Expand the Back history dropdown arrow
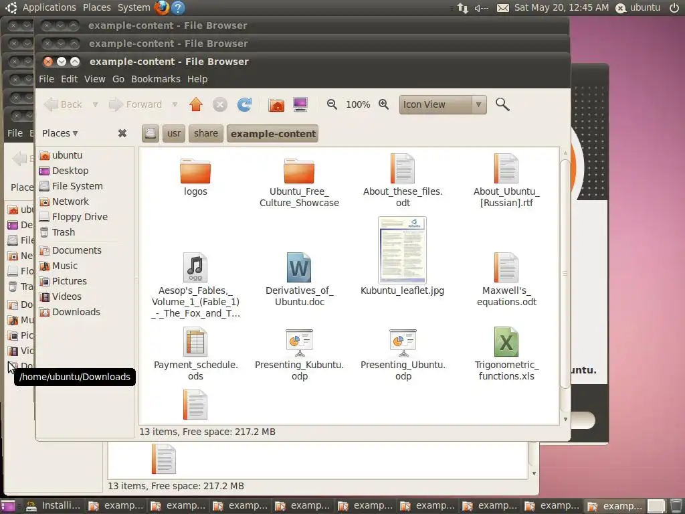Screen dimensions: 685x514 (x=95, y=104)
